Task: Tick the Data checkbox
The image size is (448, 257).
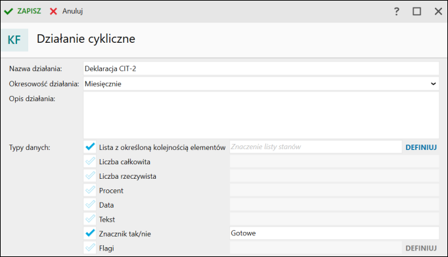Action: tap(90, 204)
